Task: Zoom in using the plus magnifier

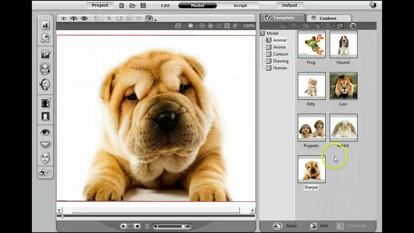Action: (x=211, y=26)
